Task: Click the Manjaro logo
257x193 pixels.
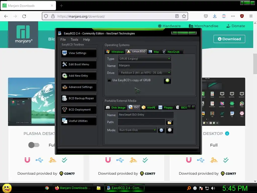Action: [x=23, y=34]
